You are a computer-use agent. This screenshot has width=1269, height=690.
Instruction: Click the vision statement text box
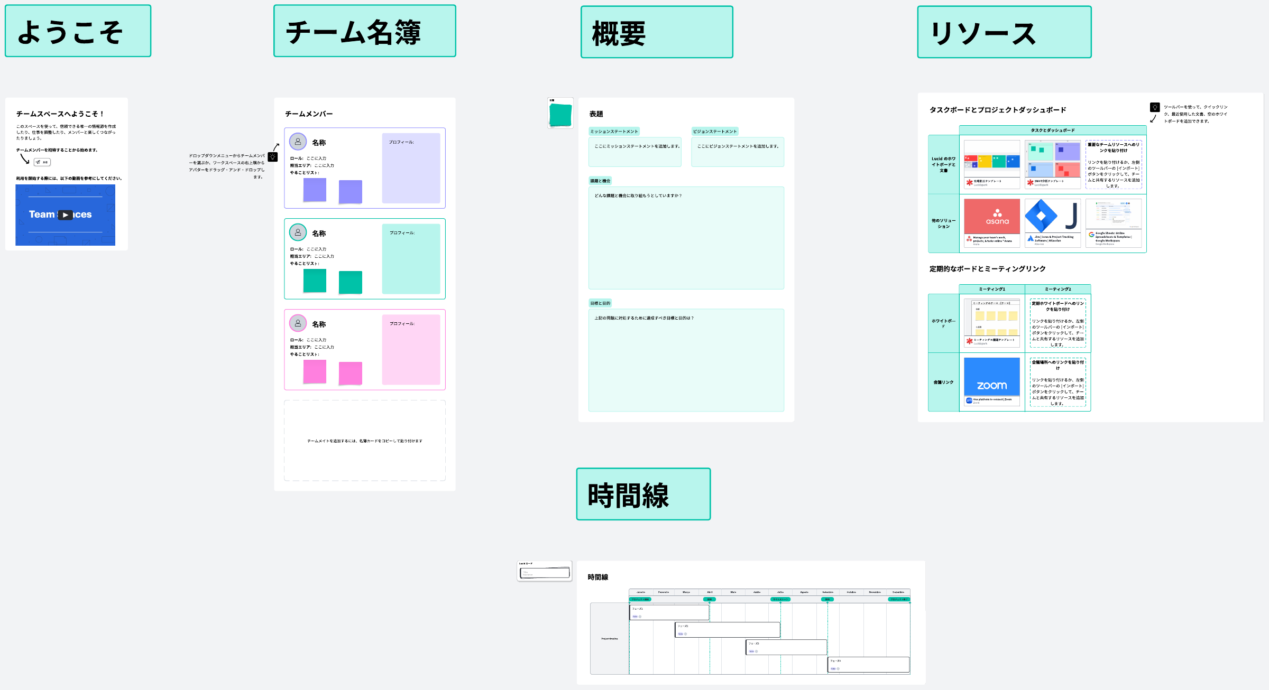[738, 152]
